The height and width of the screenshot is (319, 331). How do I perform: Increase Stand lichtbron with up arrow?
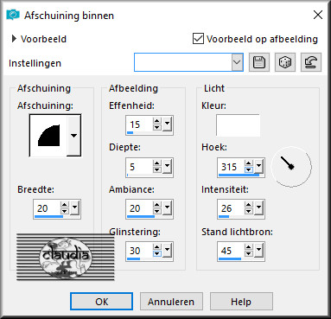click(249, 247)
